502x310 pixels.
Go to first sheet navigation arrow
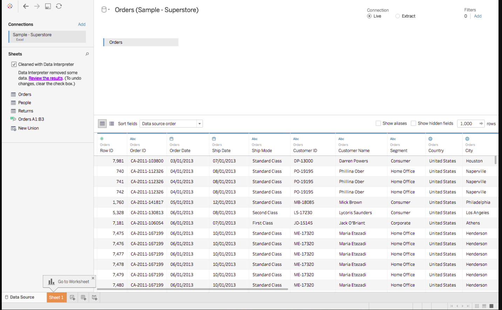(x=452, y=306)
